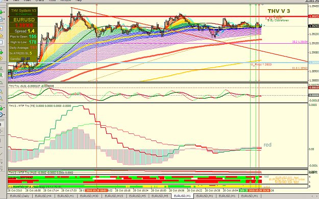Click the 1.39300 price in panel
319x199 pixels.
(x=24, y=25)
